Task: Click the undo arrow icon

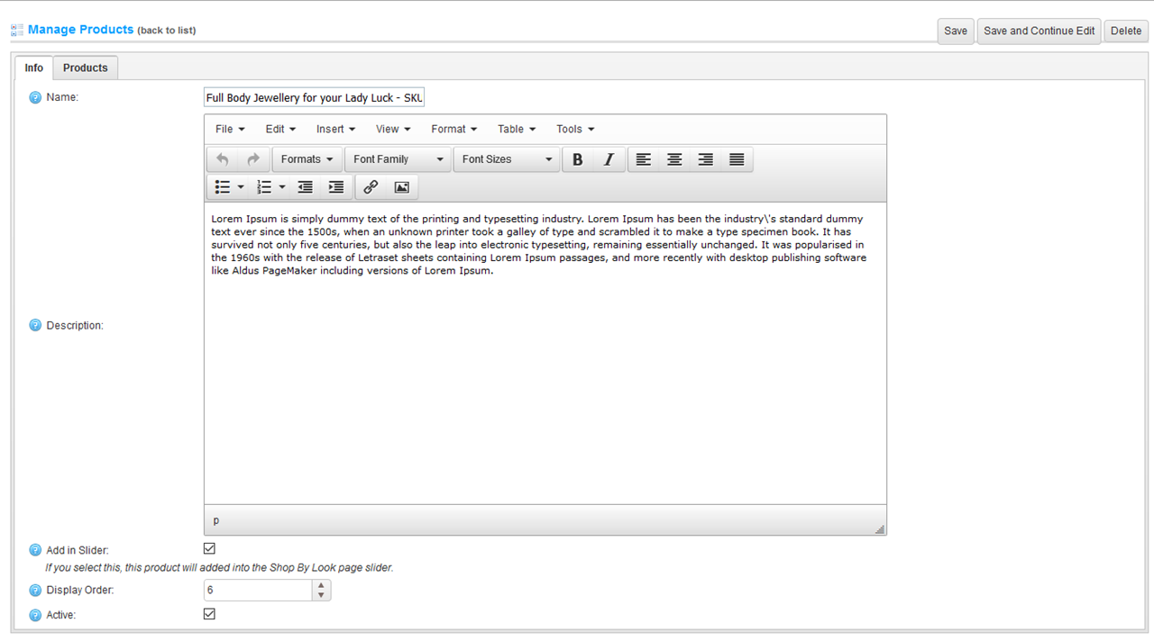Action: pos(223,159)
